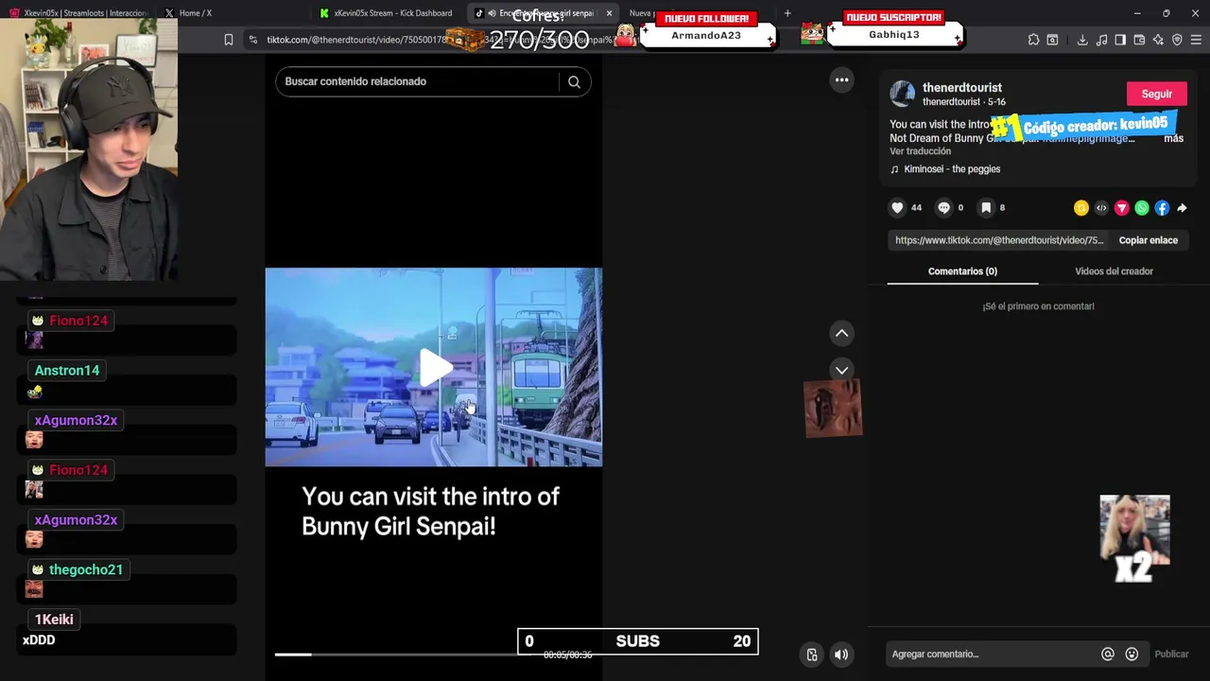
Task: Click the sparkle AI assistant icon
Action: tap(1158, 40)
